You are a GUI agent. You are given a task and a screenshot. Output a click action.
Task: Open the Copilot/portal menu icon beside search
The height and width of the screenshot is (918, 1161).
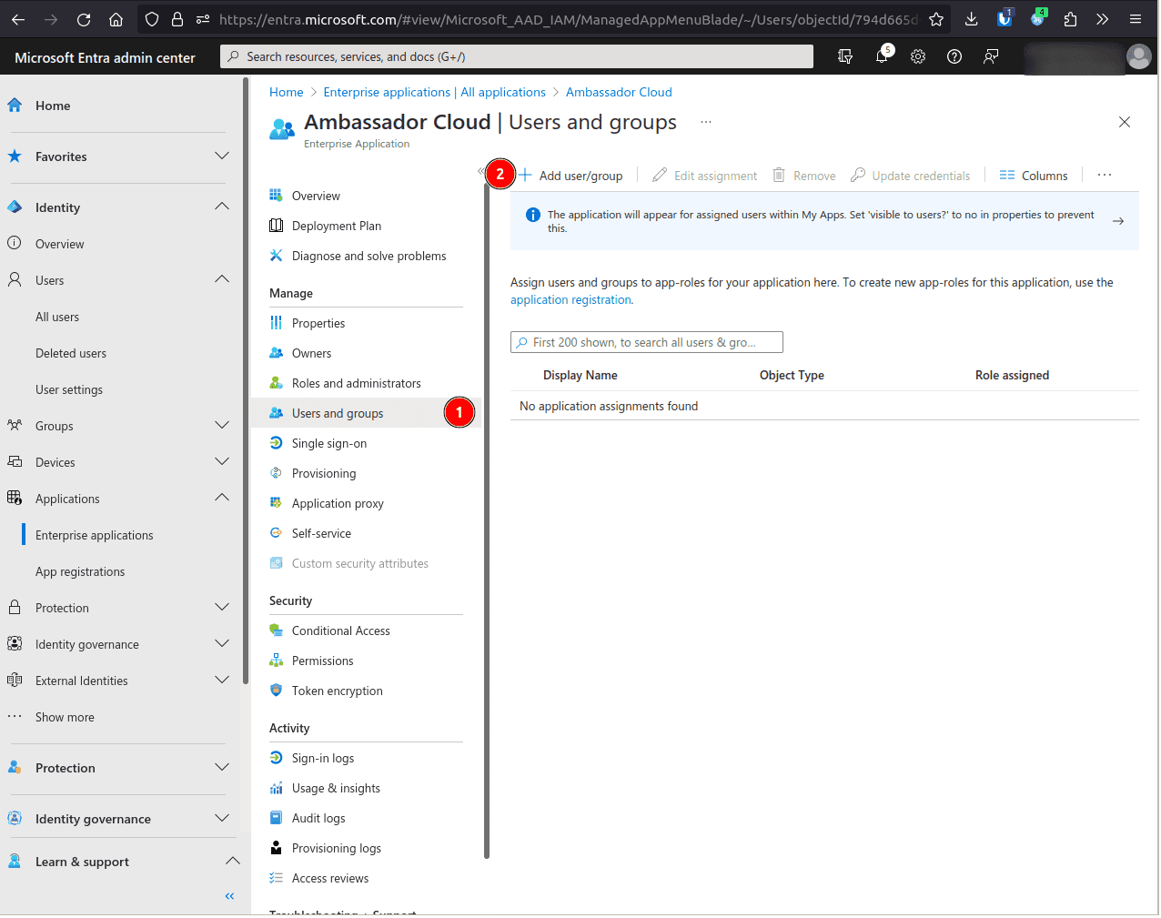pos(845,56)
